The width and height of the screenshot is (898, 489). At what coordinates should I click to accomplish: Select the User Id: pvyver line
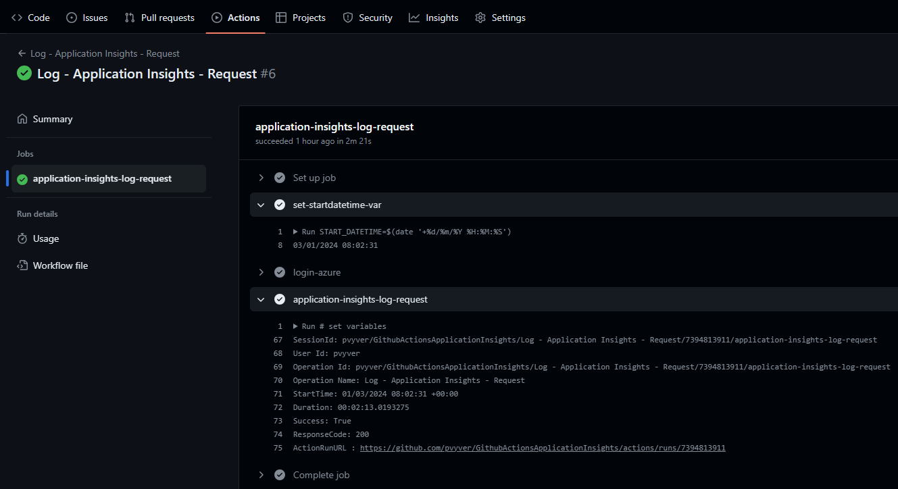(326, 353)
